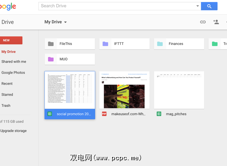This screenshot has height=166, width=227.
Task: Open Shared with me section
Action: 14,62
